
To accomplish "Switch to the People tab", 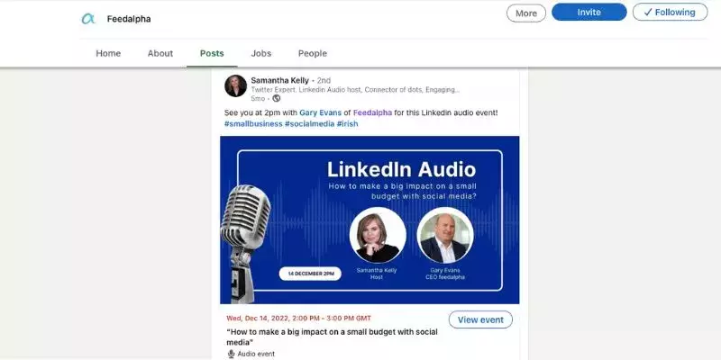I will (x=313, y=53).
